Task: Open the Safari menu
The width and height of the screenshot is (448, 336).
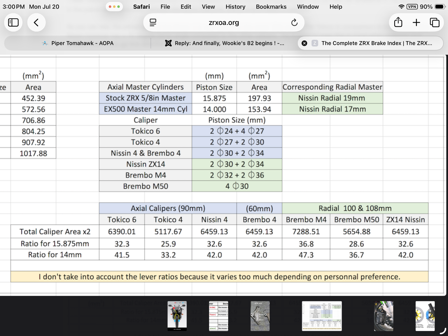Action: (141, 7)
